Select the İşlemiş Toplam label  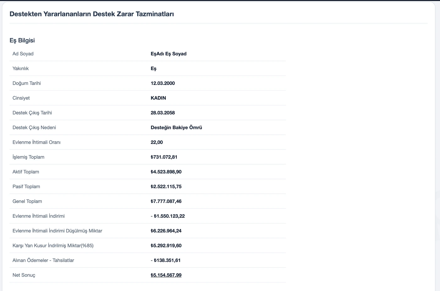click(28, 157)
